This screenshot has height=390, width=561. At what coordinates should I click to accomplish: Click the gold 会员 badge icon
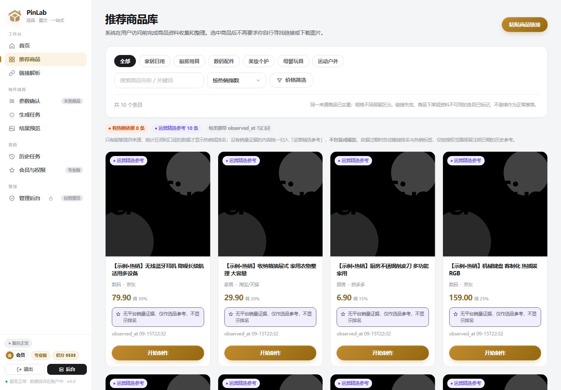[x=10, y=355]
